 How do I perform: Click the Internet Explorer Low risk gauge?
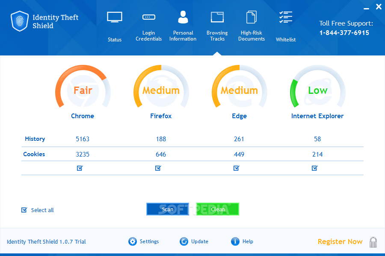pyautogui.click(x=318, y=87)
